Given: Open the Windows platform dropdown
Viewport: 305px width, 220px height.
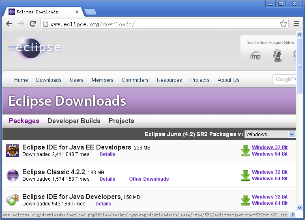Looking at the screenshot, I should pos(270,134).
